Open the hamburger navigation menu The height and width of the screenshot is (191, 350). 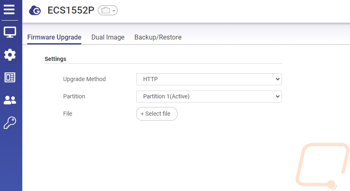9,9
